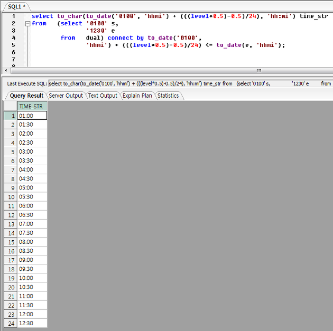Switch to the Query Result tab
The image size is (333, 331).
coord(26,96)
